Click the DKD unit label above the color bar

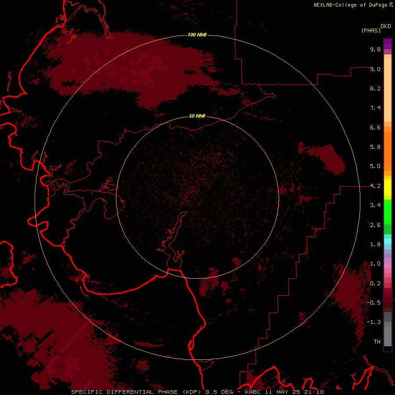tap(386, 26)
